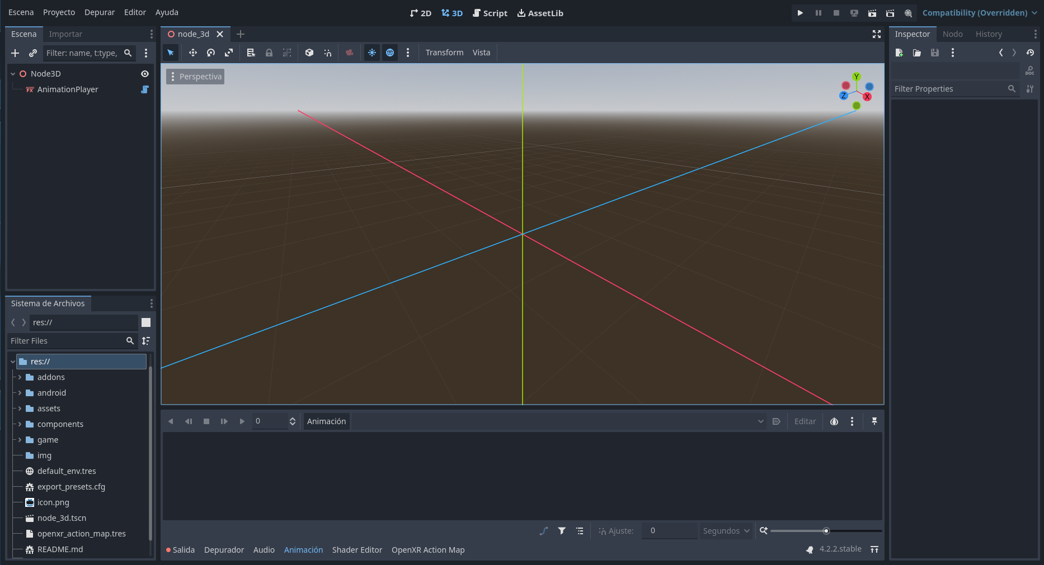Collapse the Node3D tree node
The width and height of the screenshot is (1044, 565).
click(x=13, y=74)
